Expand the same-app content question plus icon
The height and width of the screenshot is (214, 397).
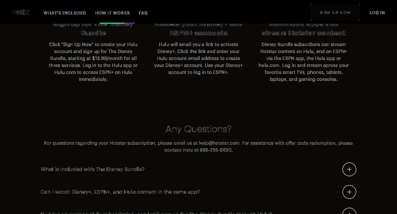(349, 192)
